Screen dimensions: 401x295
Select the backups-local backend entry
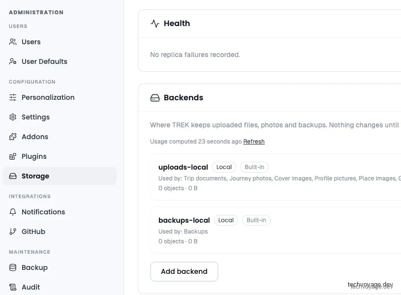276,230
